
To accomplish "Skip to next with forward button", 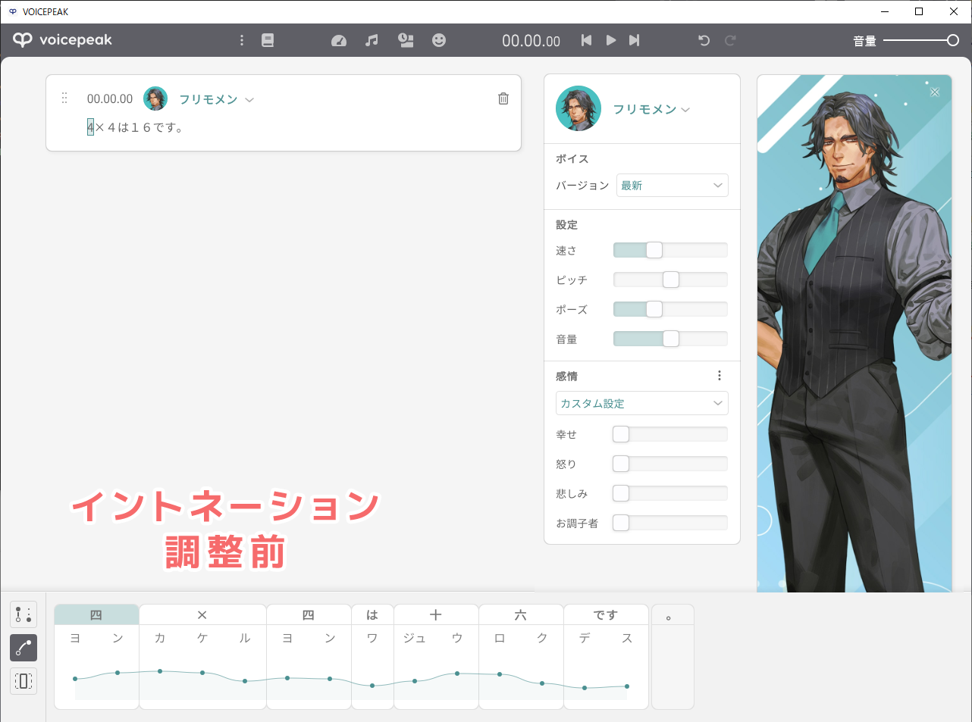I will [635, 40].
